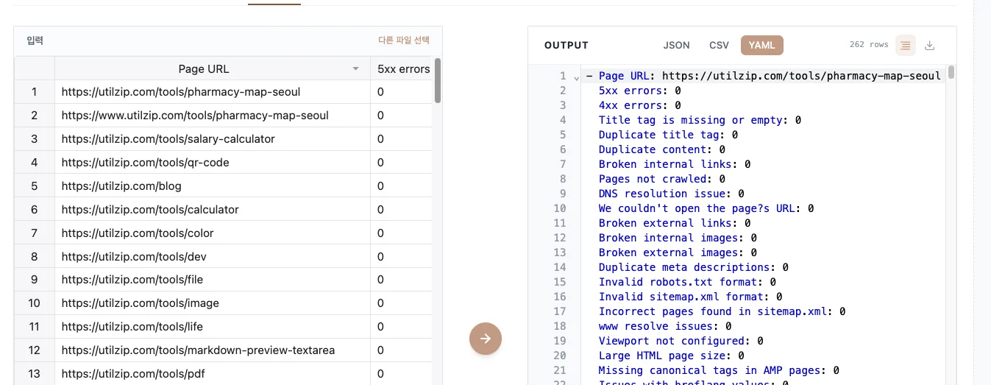Image resolution: width=991 pixels, height=385 pixels.
Task: Click the '입력' panel title
Action: click(x=35, y=40)
